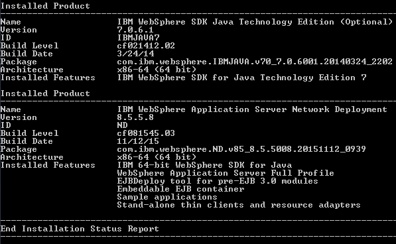This screenshot has width=396, height=244.
Task: Click the second 'Installed Product' heading
Action: pos(45,93)
